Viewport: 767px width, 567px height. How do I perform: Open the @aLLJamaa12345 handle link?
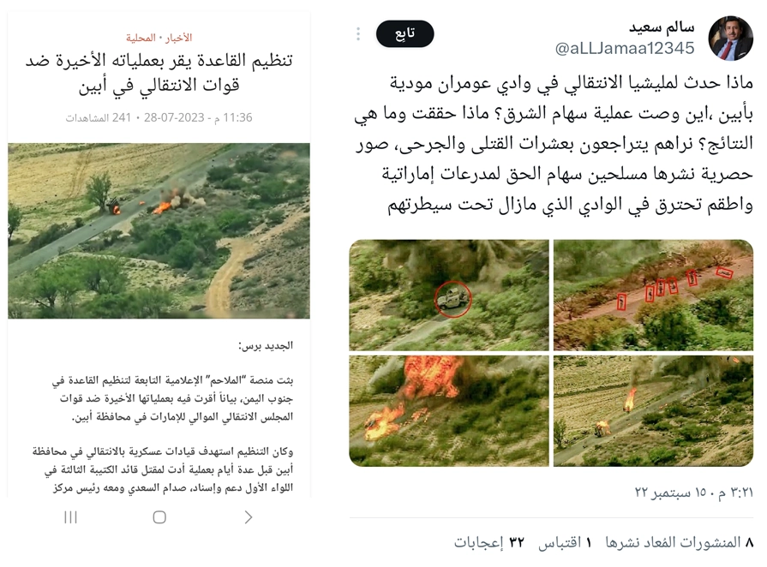pos(625,48)
